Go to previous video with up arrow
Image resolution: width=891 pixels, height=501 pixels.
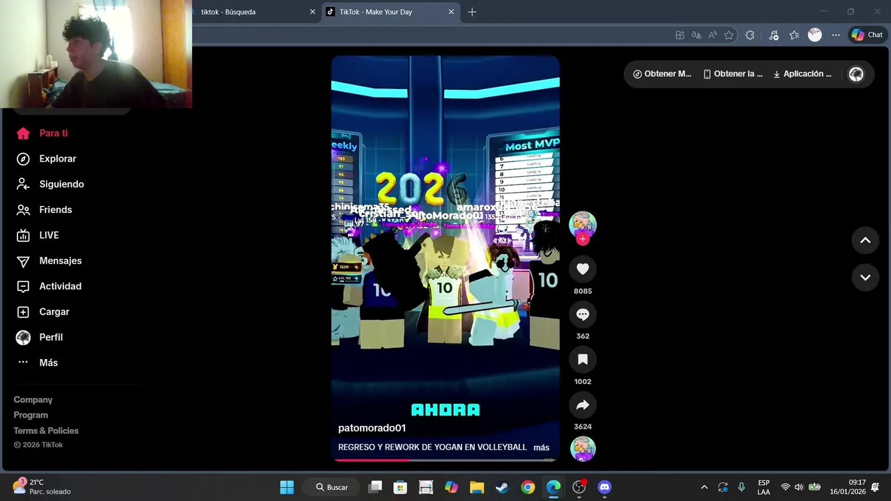(x=865, y=240)
